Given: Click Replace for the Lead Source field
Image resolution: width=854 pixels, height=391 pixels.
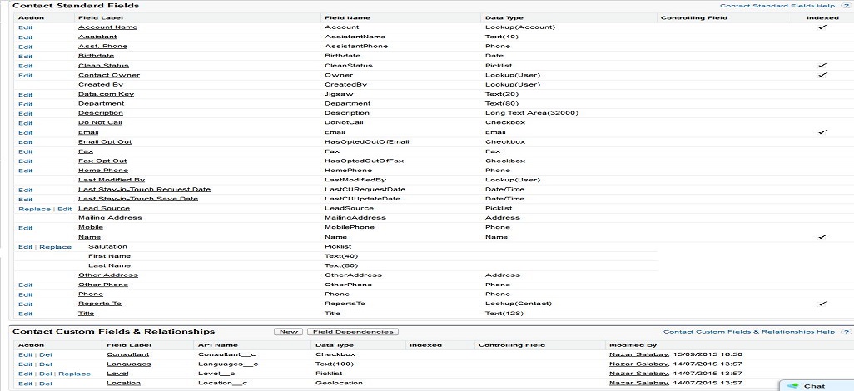Looking at the screenshot, I should tap(33, 209).
